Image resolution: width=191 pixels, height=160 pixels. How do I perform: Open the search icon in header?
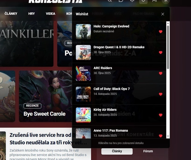(110, 1)
